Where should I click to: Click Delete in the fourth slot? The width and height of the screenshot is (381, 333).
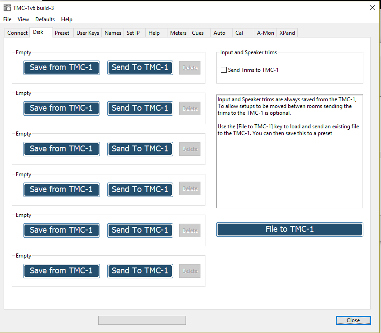point(190,188)
